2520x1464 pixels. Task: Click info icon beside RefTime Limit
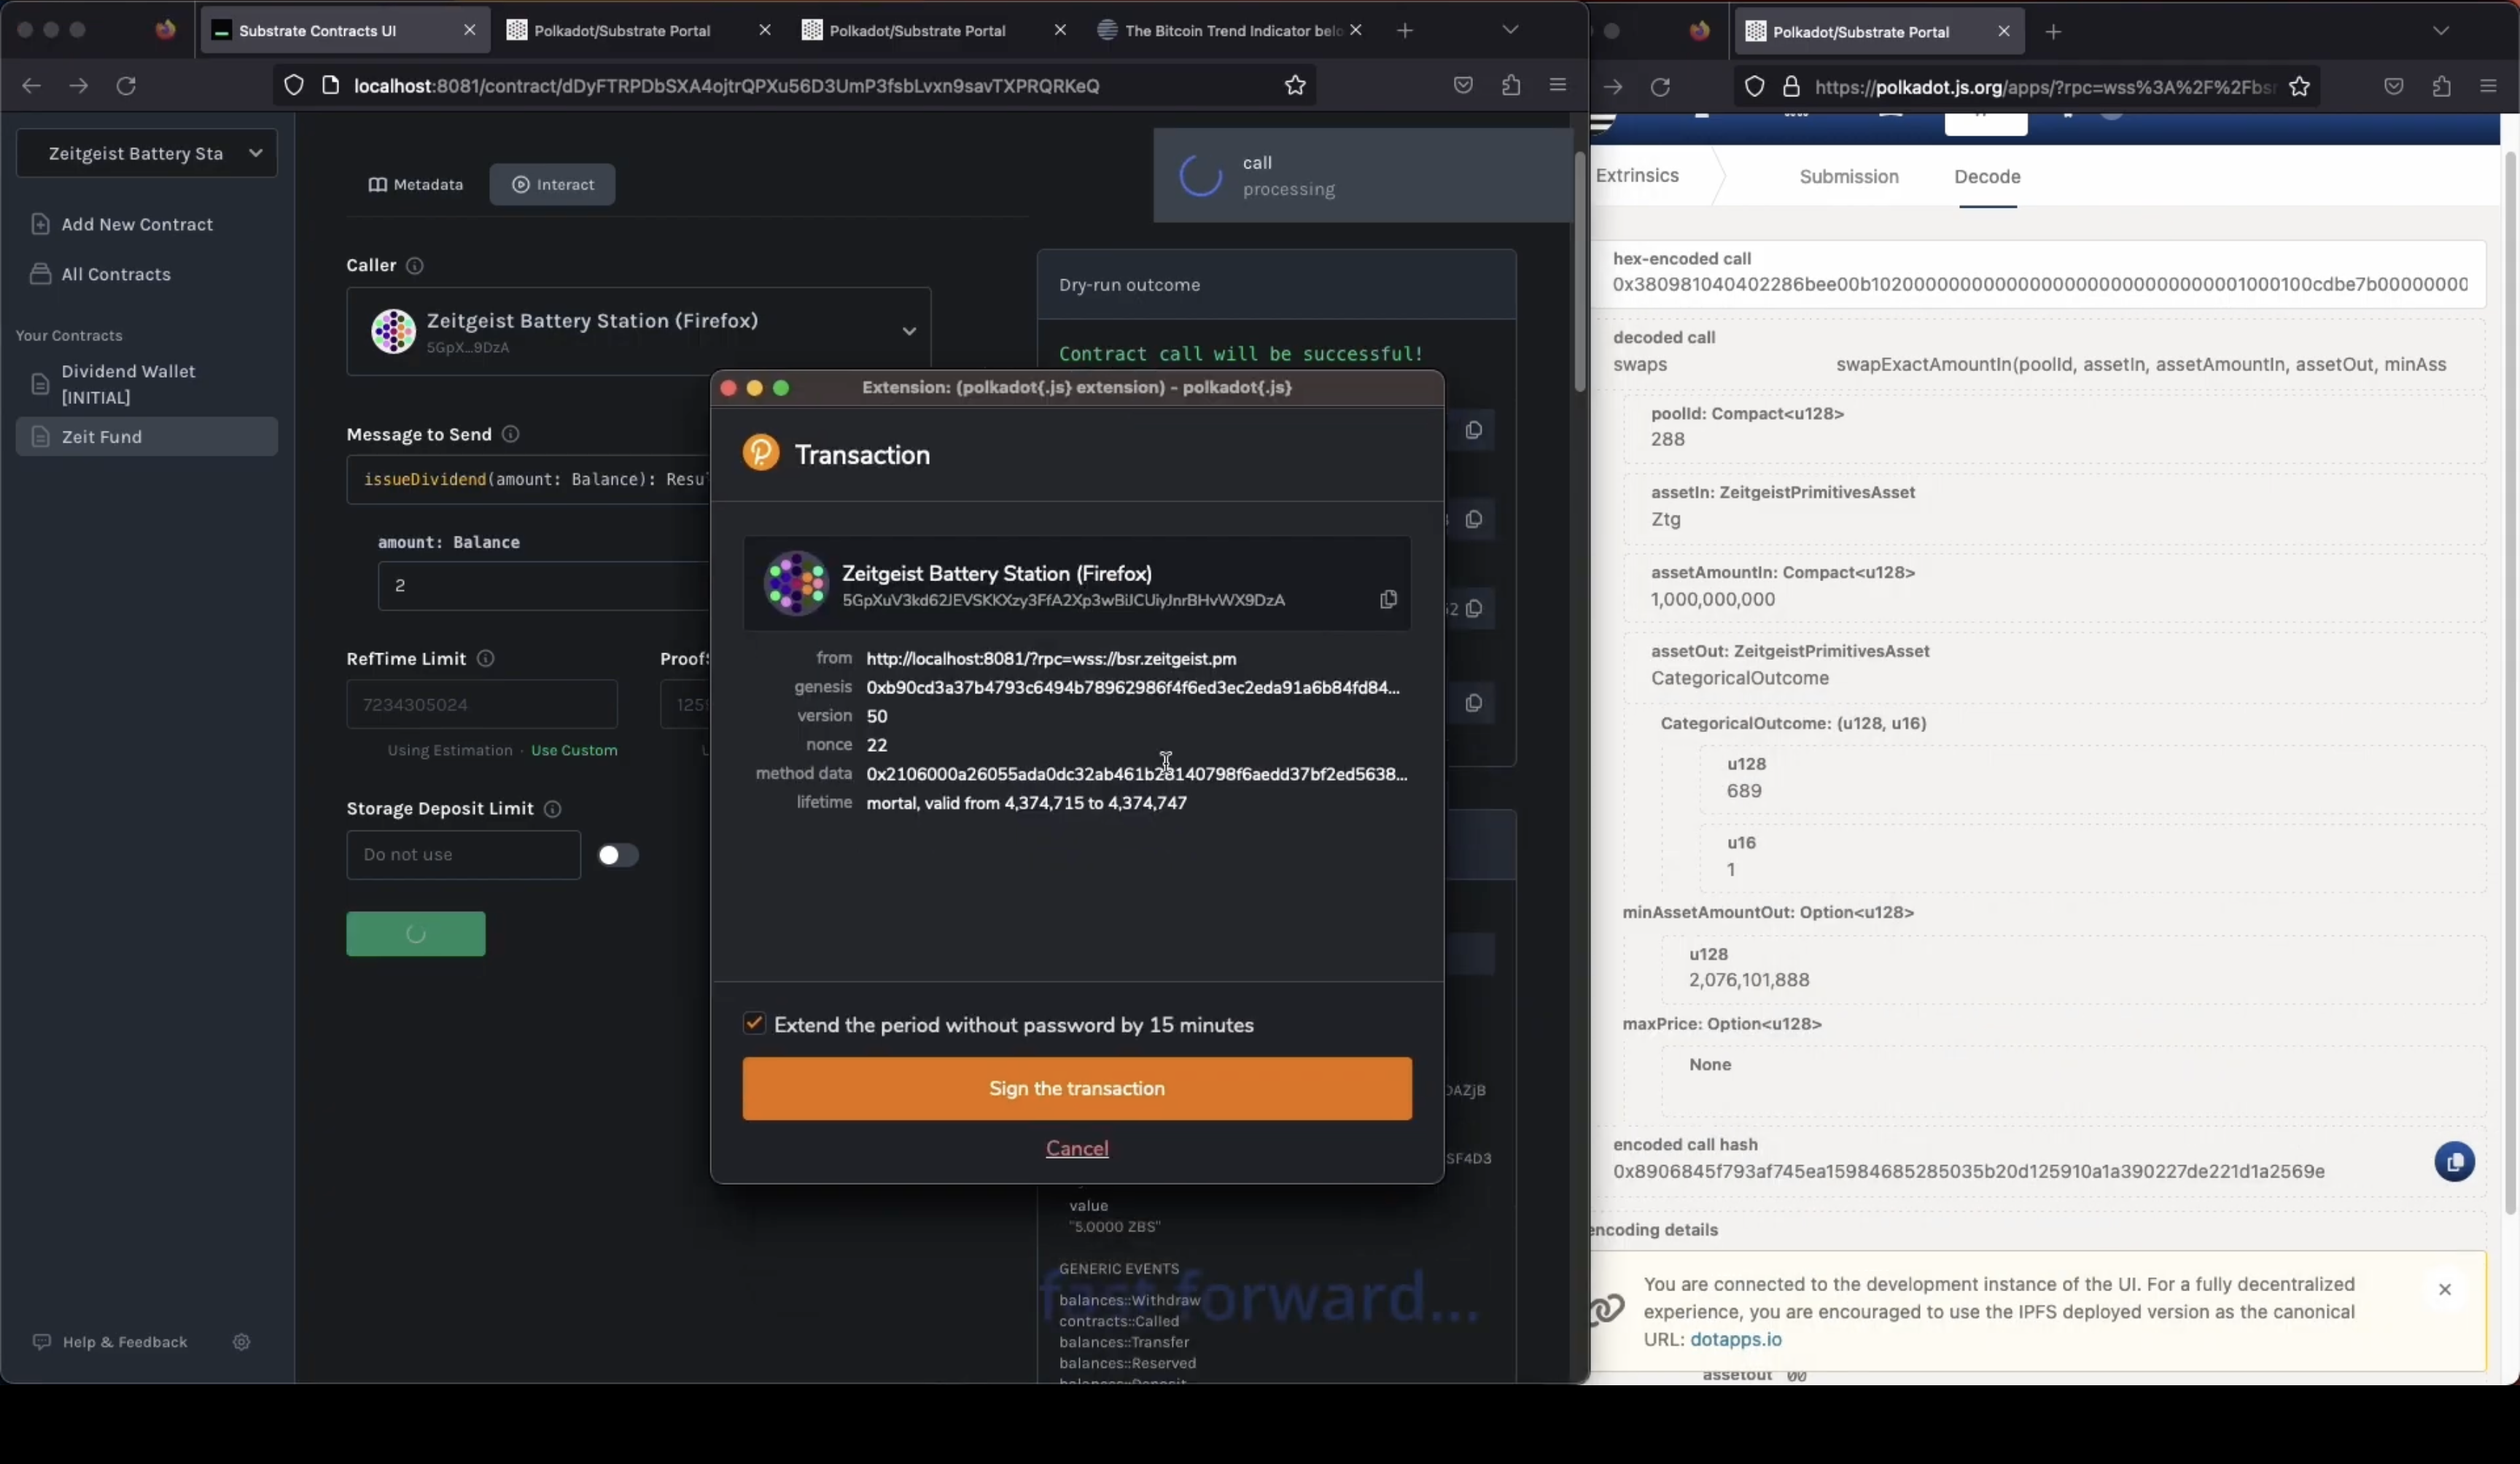[x=485, y=658]
